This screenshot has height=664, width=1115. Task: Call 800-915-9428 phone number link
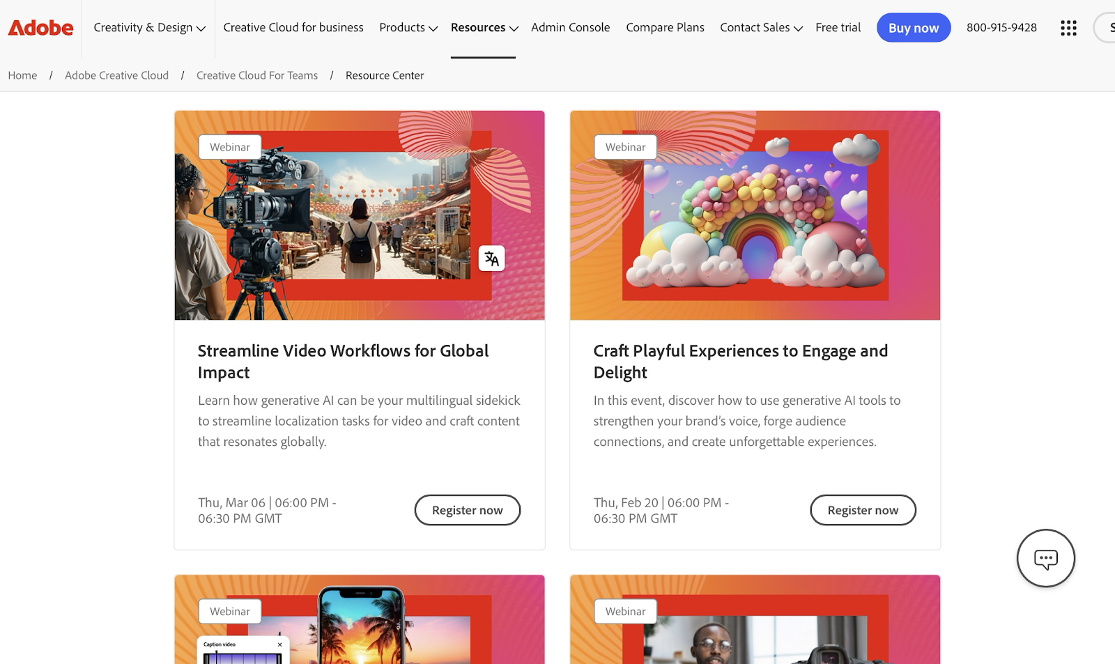click(1001, 28)
